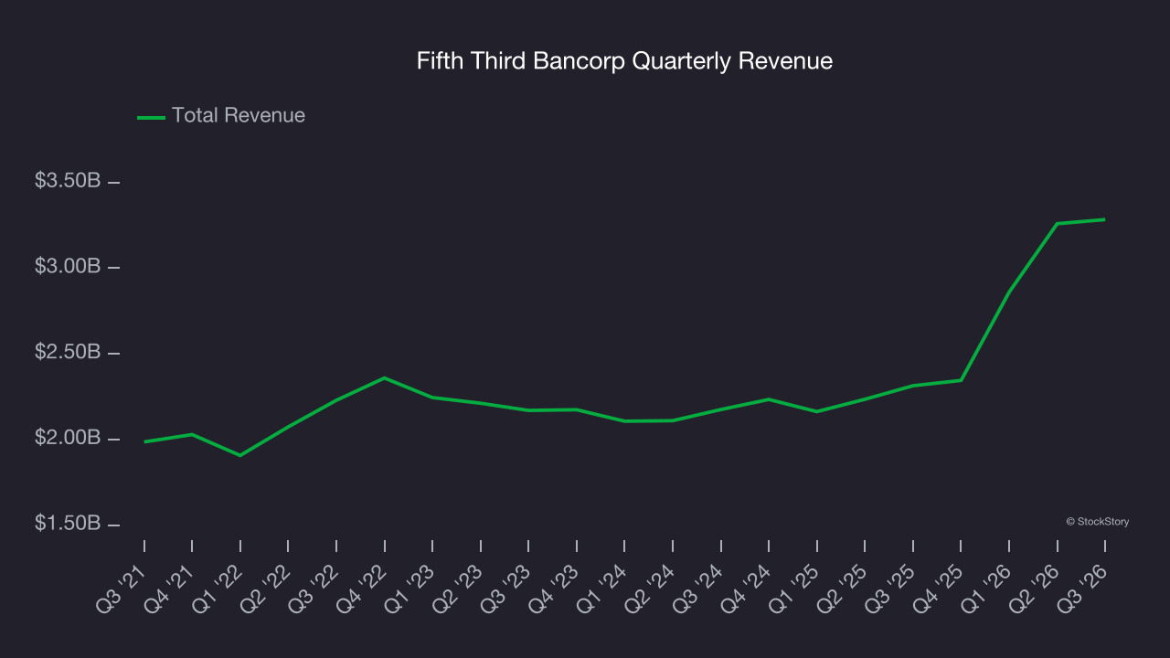Select the $2.00B y-axis label

68,439
